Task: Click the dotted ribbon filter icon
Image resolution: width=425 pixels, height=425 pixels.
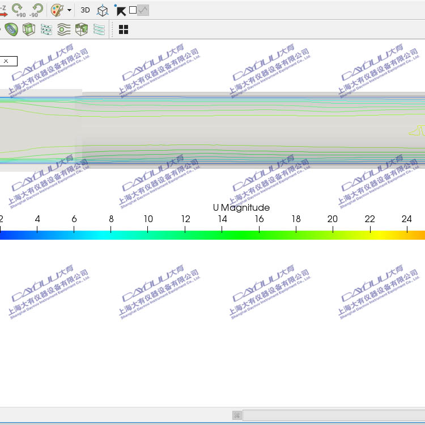Action: [x=46, y=29]
